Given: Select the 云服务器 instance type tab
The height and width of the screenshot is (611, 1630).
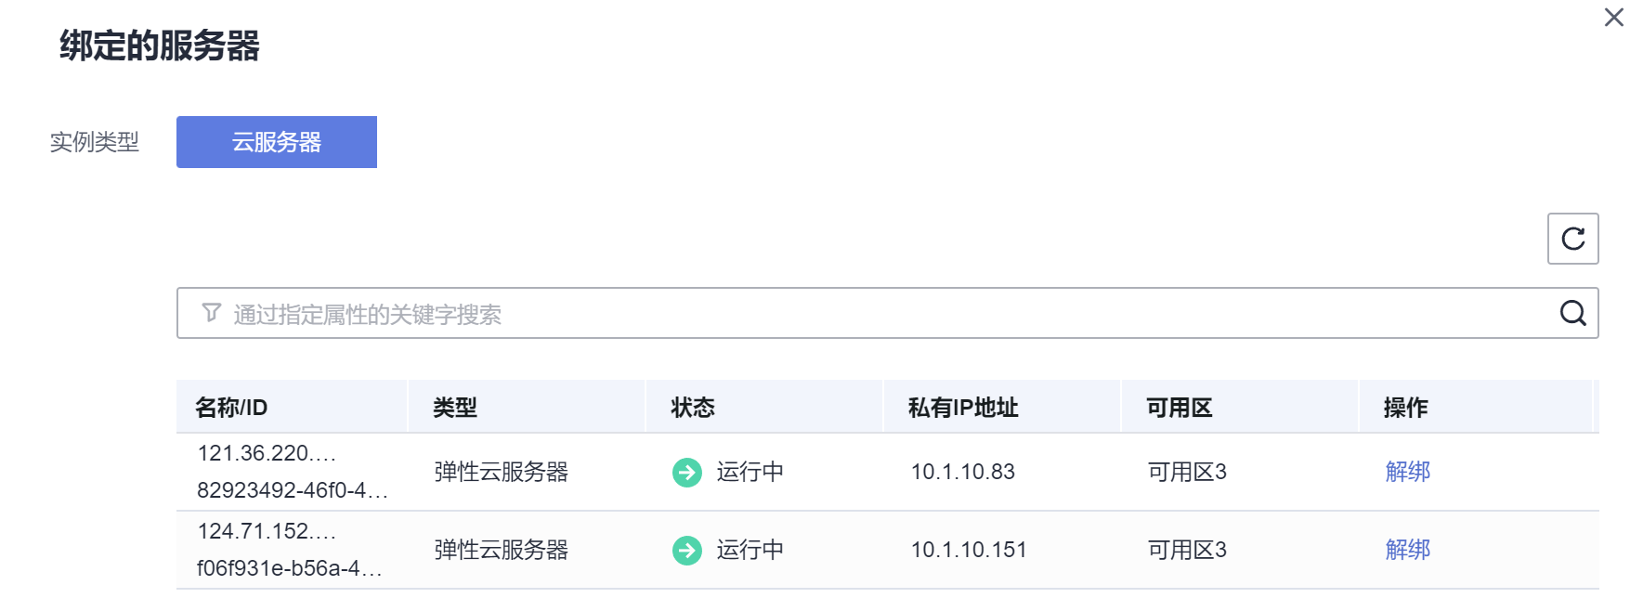Looking at the screenshot, I should click(276, 141).
